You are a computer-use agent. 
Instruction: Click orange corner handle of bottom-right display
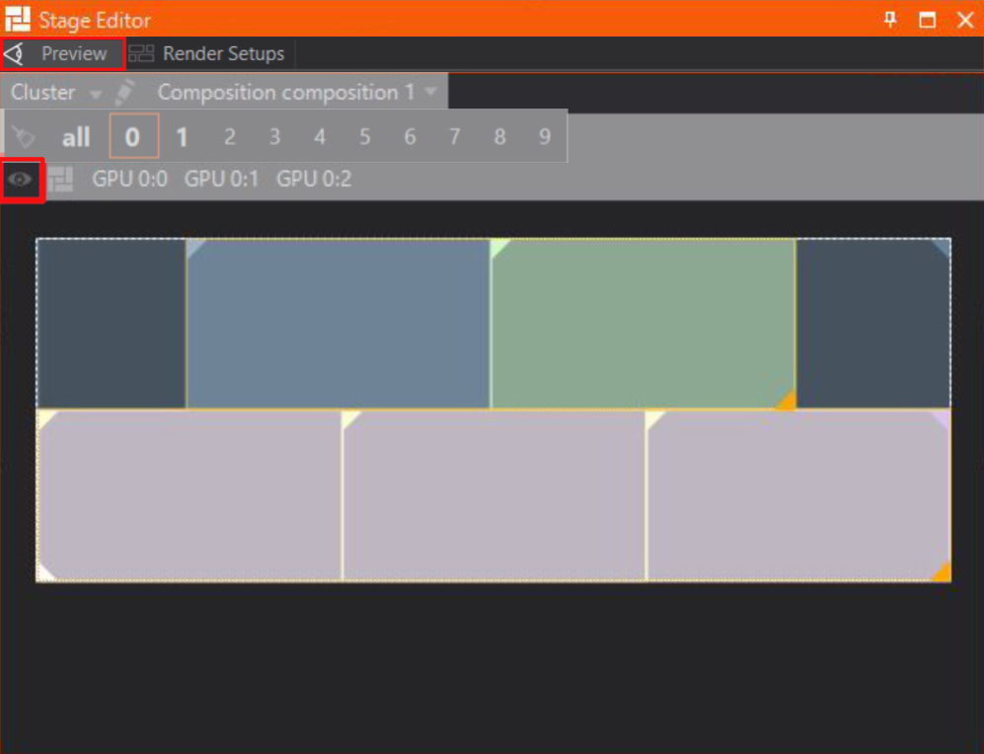(942, 572)
